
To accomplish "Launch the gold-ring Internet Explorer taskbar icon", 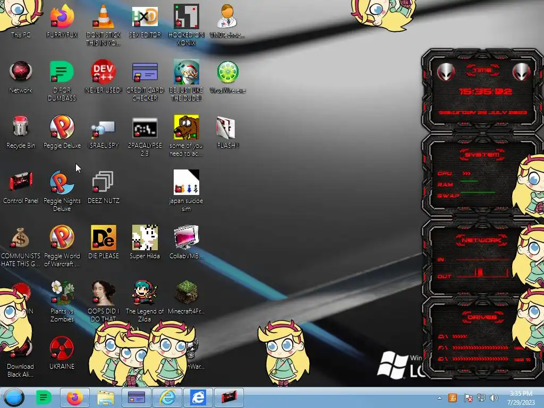I will (167, 397).
